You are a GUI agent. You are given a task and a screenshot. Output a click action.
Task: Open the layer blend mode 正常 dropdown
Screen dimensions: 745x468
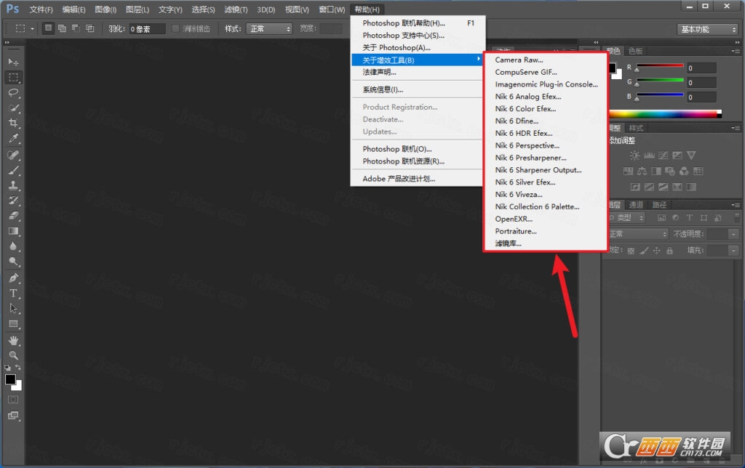tap(638, 234)
